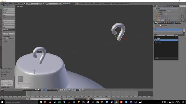Click the X vector value field
Image resolution: width=186 pixels, height=104 pixels.
click(x=7, y=81)
